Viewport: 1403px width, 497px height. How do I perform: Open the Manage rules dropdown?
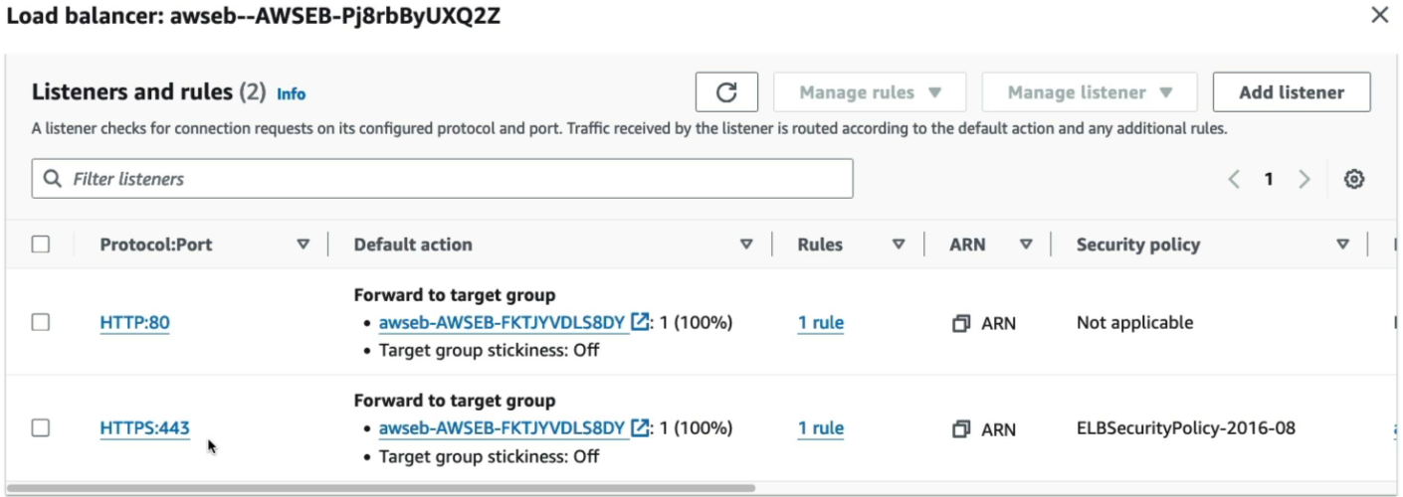(870, 92)
